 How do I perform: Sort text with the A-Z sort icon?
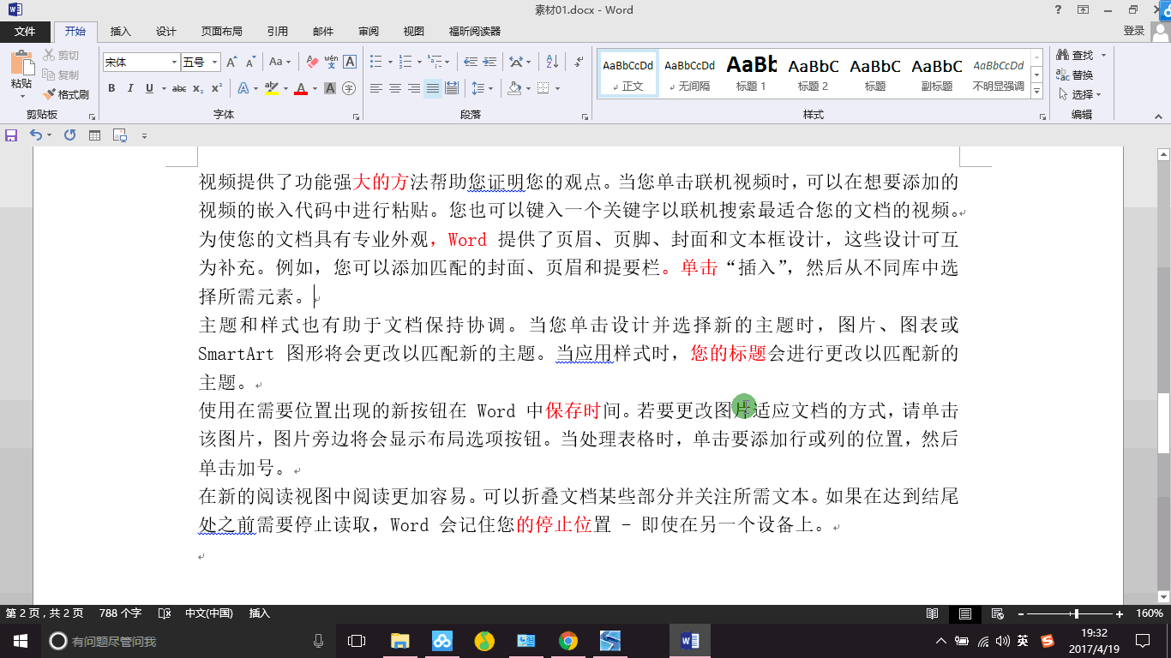coord(552,62)
